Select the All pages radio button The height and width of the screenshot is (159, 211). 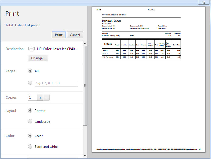click(x=30, y=71)
